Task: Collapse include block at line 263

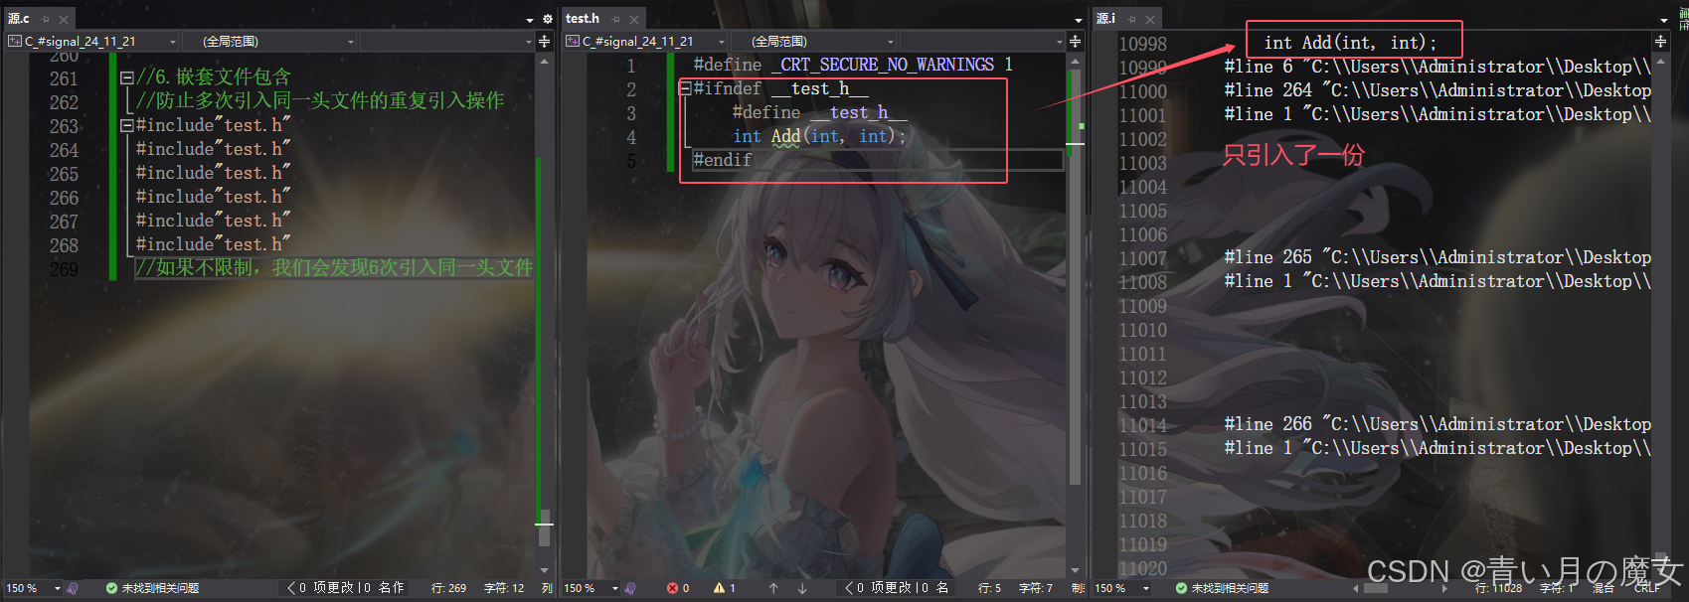Action: click(x=126, y=125)
